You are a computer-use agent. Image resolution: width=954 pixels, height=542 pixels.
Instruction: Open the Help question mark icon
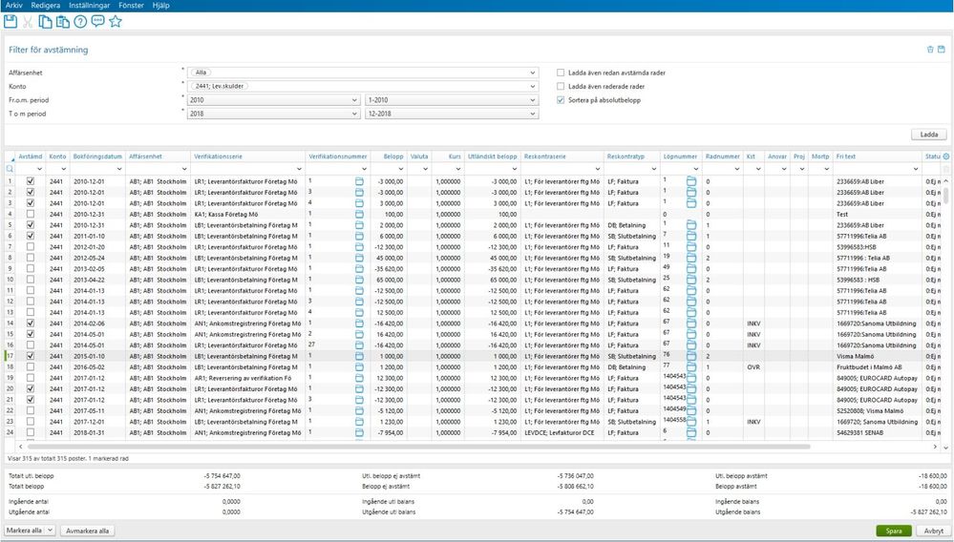coord(80,22)
